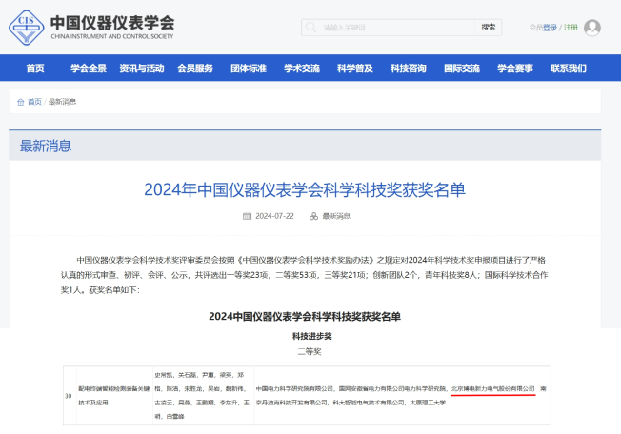The height and width of the screenshot is (434, 621).
Task: Click the home icon in breadcrumb
Action: coord(21,101)
